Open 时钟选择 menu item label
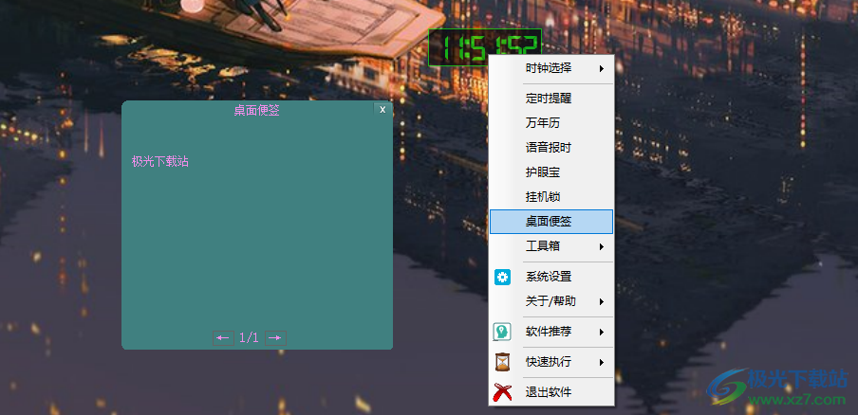The image size is (858, 415). click(549, 68)
